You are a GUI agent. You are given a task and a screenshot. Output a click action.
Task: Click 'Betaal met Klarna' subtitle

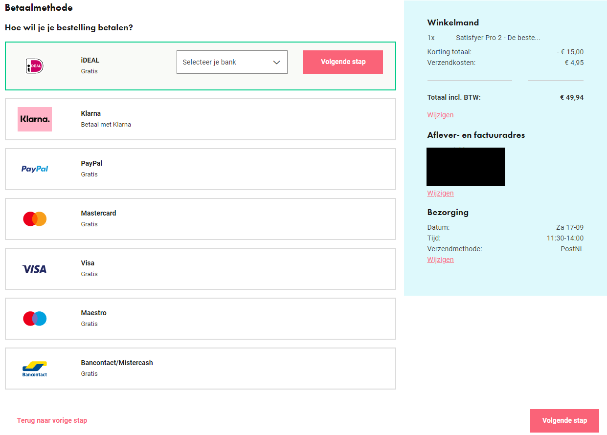tap(106, 124)
